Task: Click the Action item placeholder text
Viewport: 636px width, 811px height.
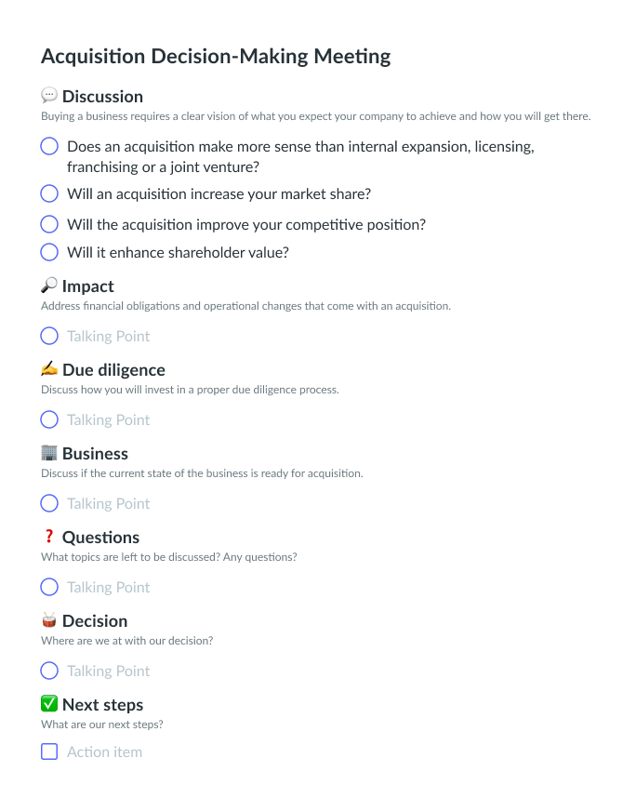Action: 104,751
